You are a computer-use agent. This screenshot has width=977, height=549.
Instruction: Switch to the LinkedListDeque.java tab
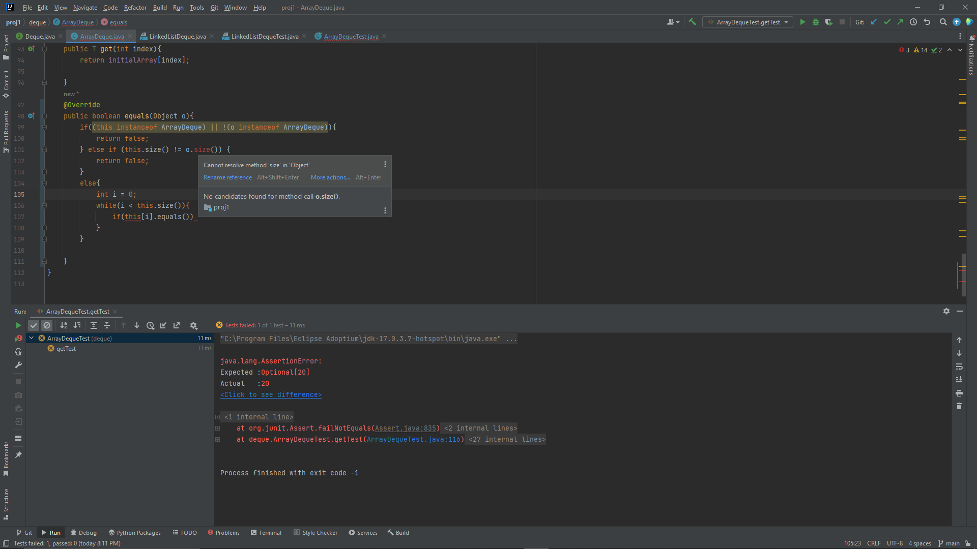click(177, 36)
